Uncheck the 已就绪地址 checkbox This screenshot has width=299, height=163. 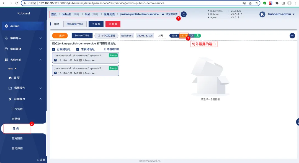[54, 49]
